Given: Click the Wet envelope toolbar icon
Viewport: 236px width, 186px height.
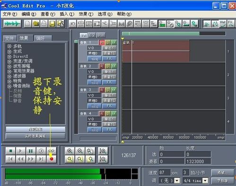Looking at the screenshot, I should 223,24.
